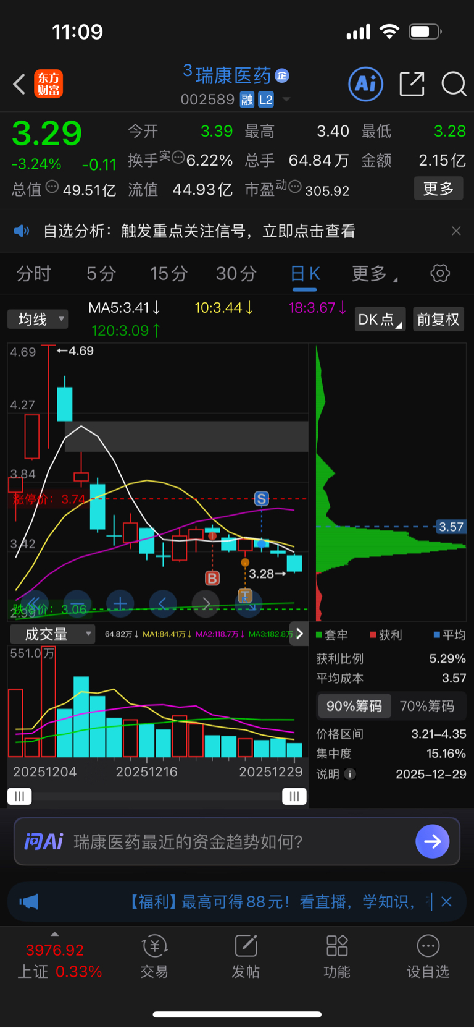The width and height of the screenshot is (474, 1028).
Task: Tap the battery status icon
Action: 425,32
